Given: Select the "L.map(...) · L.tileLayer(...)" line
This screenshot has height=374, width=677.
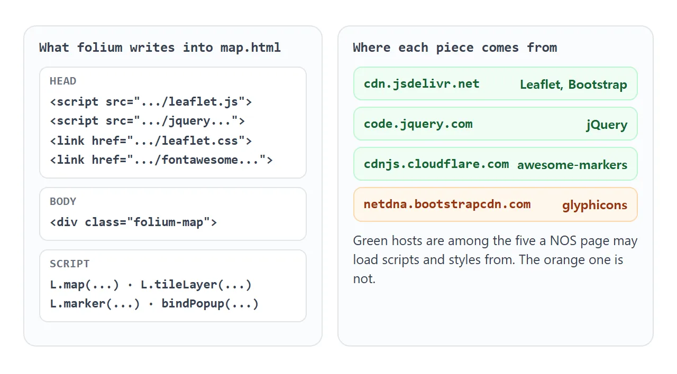Looking at the screenshot, I should [151, 285].
